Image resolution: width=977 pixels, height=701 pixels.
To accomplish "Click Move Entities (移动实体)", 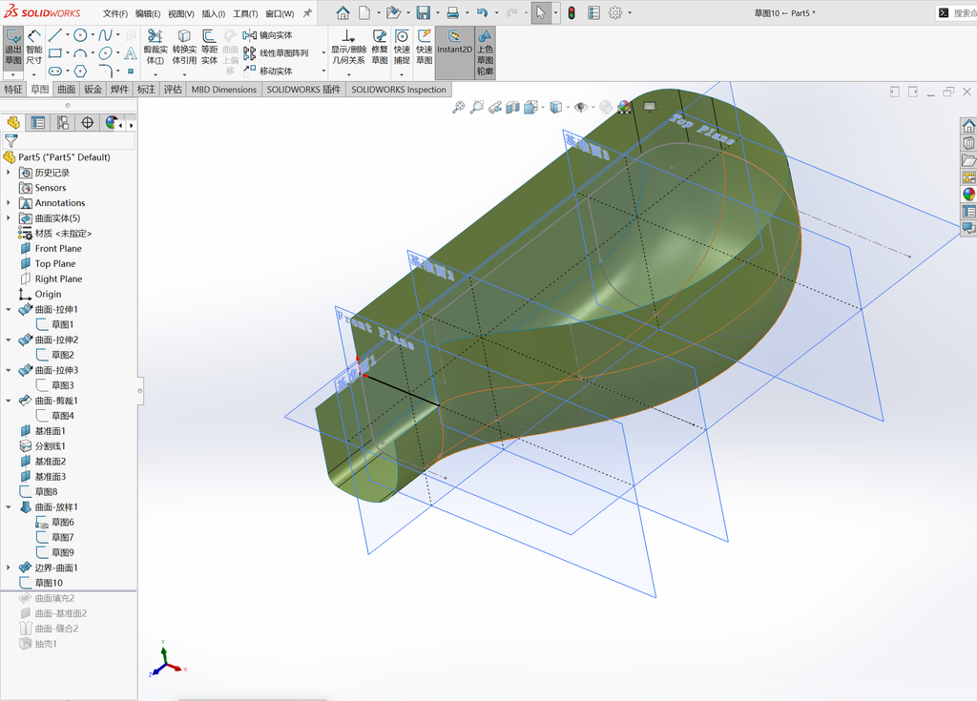I will coord(268,71).
